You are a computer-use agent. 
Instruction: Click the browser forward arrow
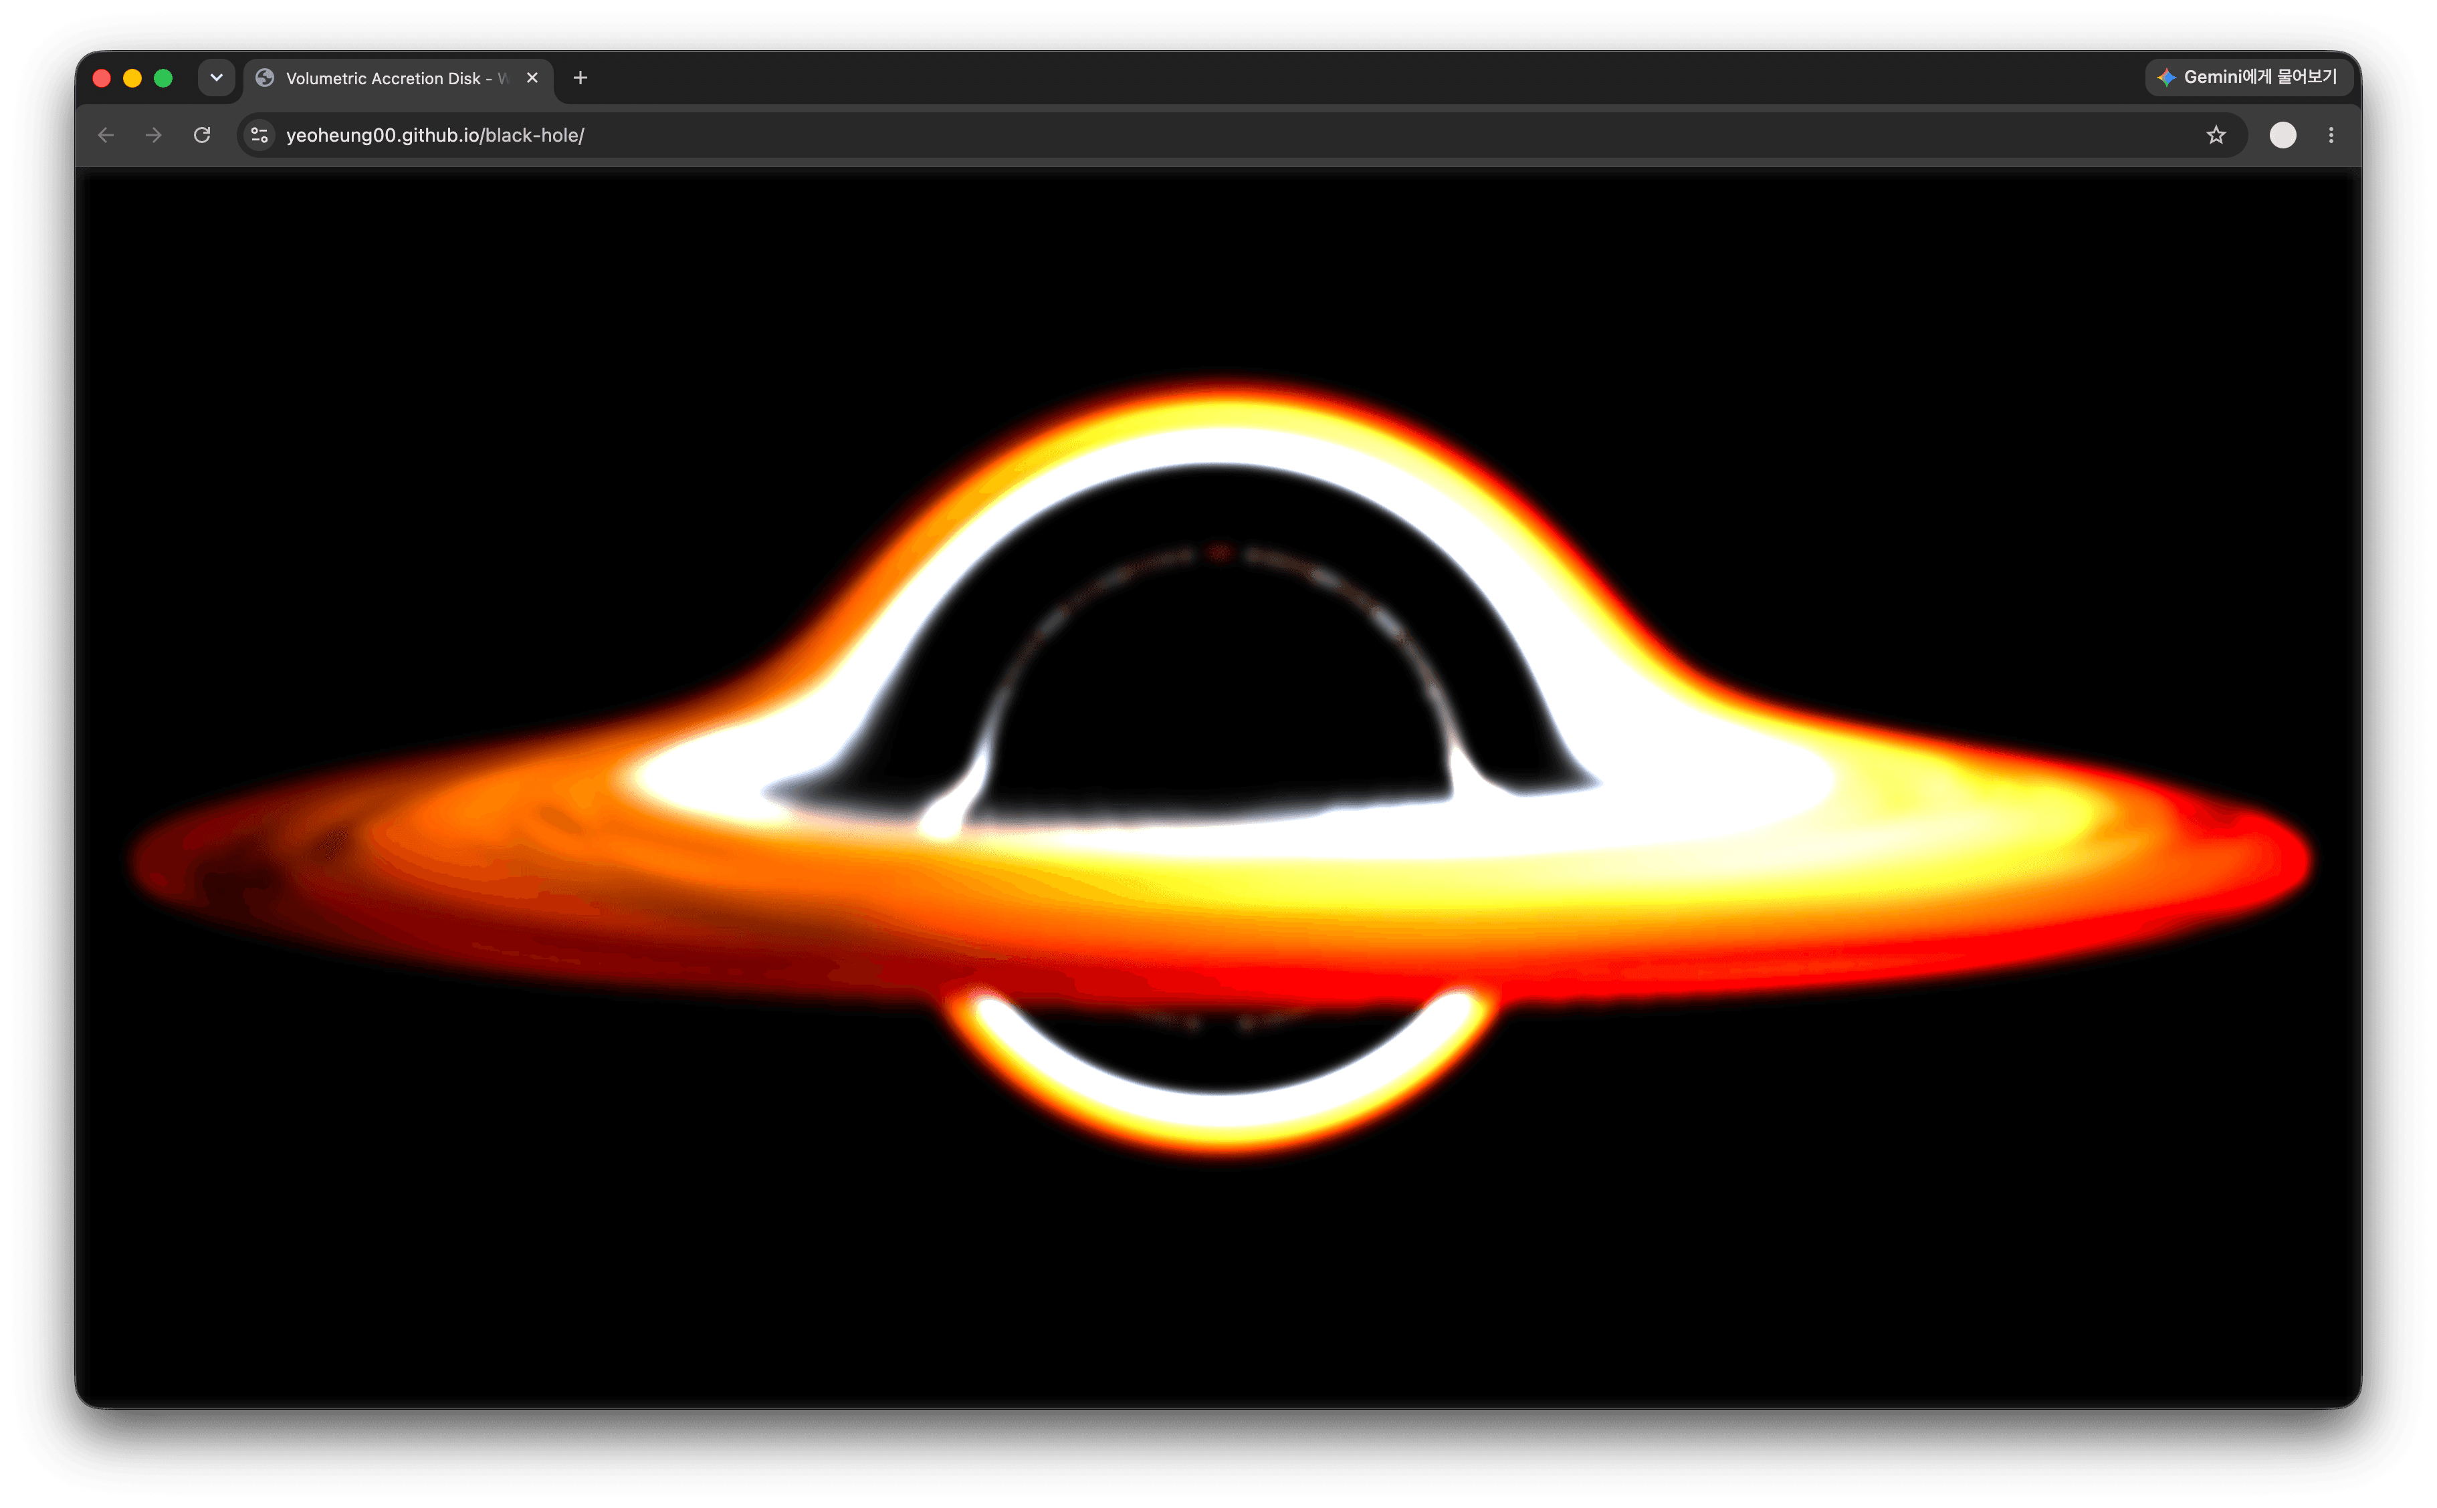(x=154, y=134)
